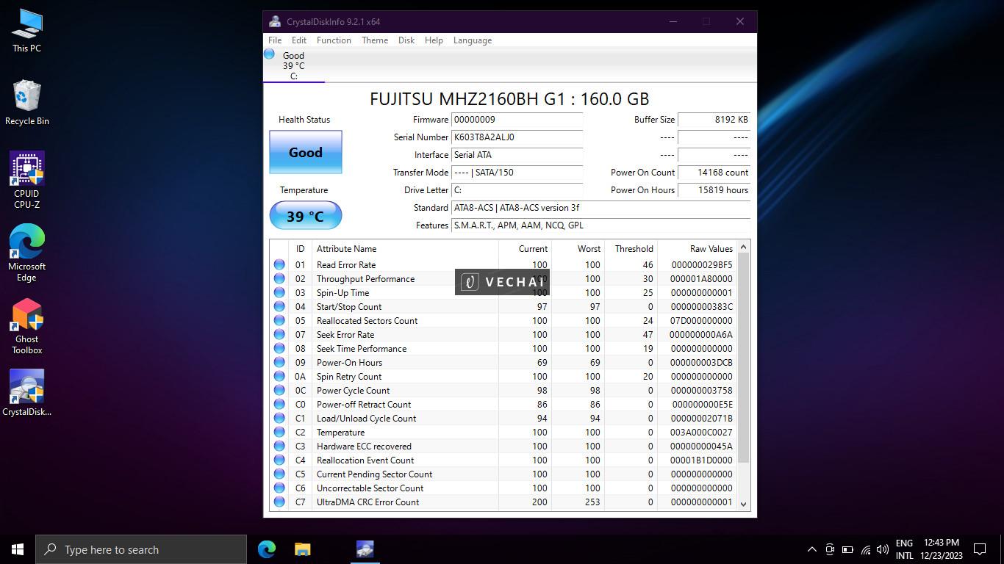Image resolution: width=1004 pixels, height=564 pixels.
Task: Click the Power-On Hours status orb
Action: (x=279, y=363)
